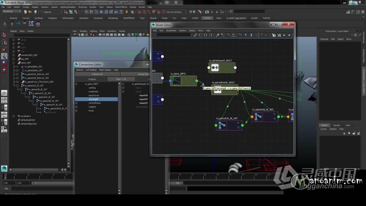Open viewport Shading menu
Screen dimensions: 366x206
tap(83, 31)
